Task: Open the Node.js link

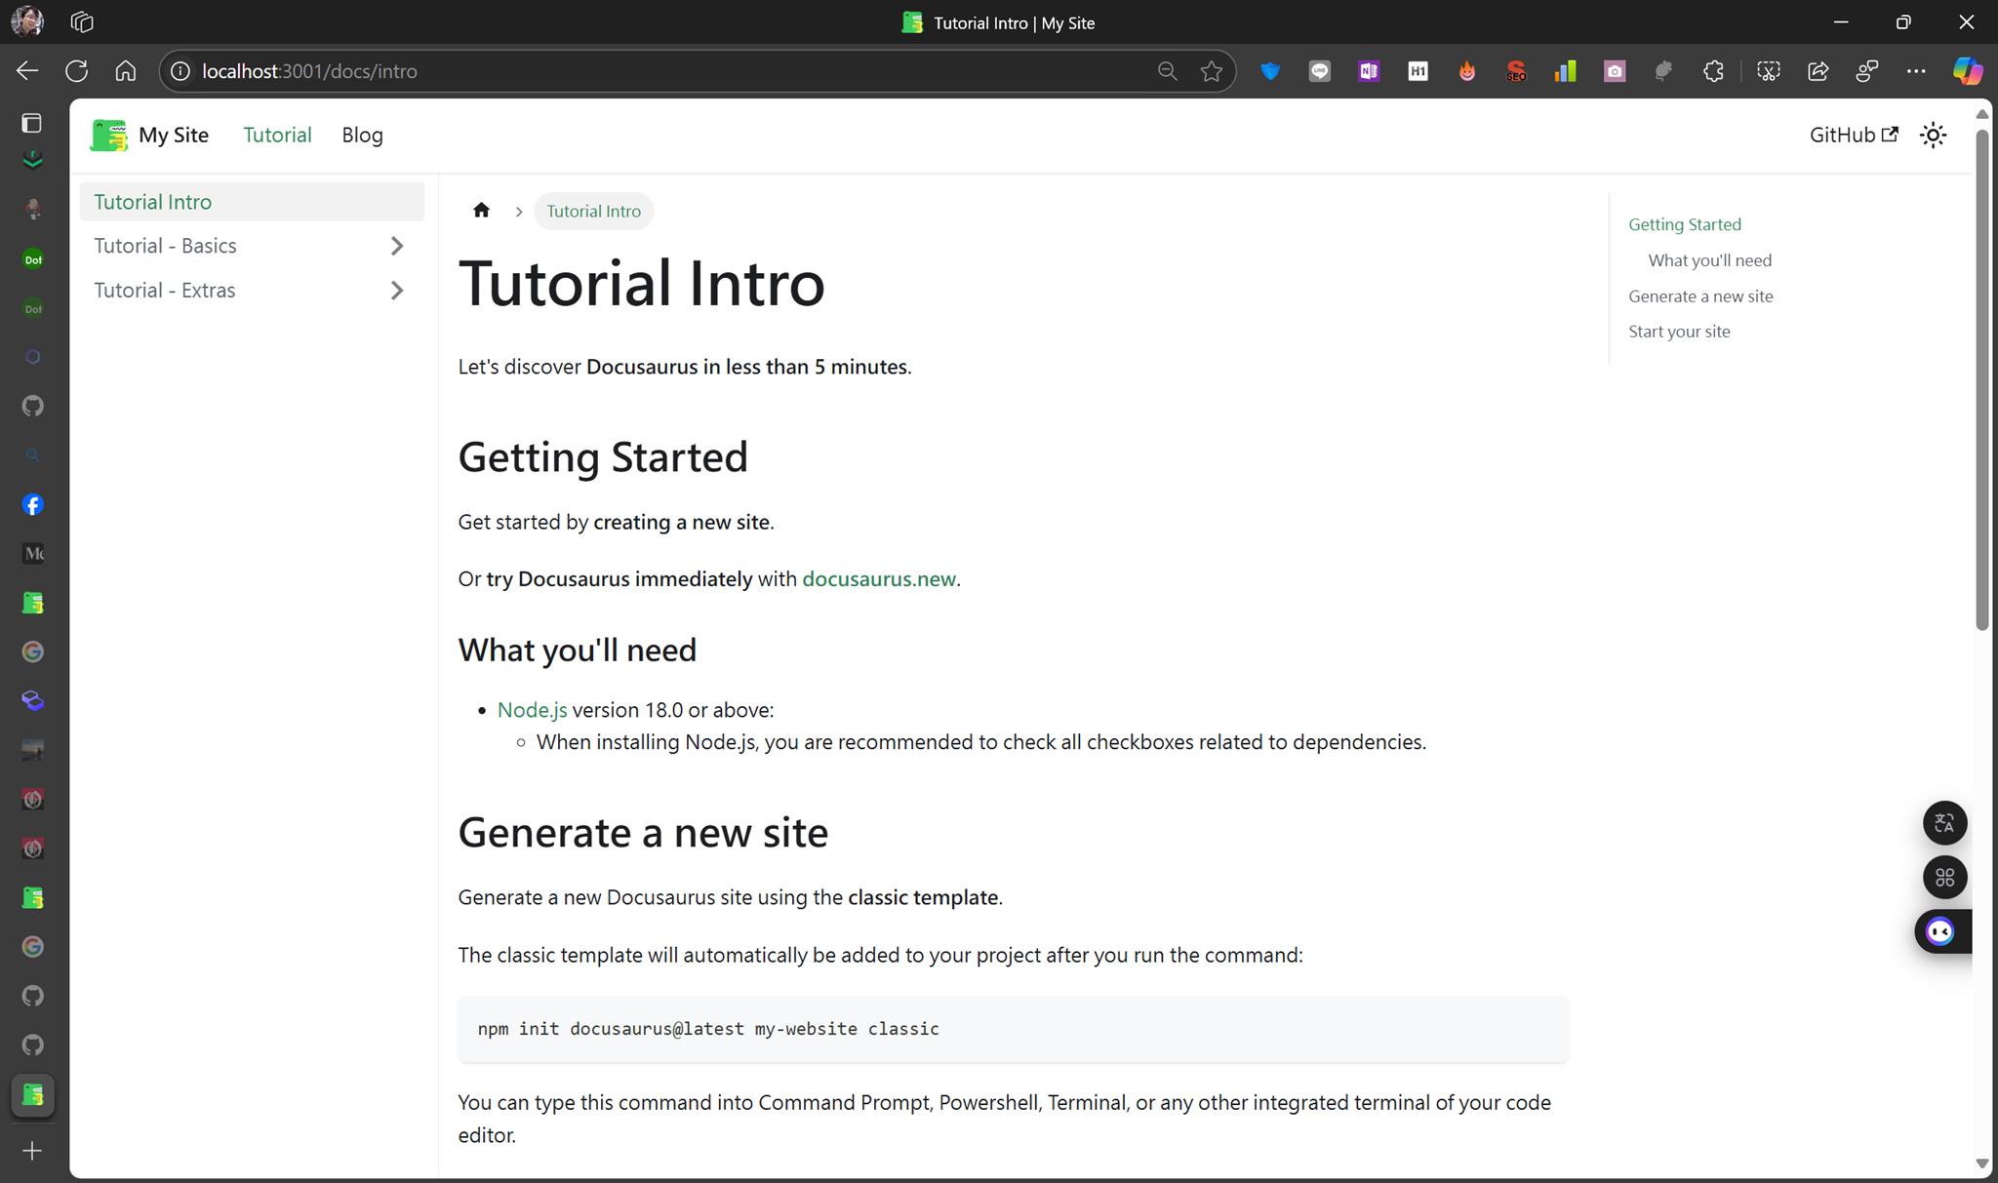Action: coord(532,710)
